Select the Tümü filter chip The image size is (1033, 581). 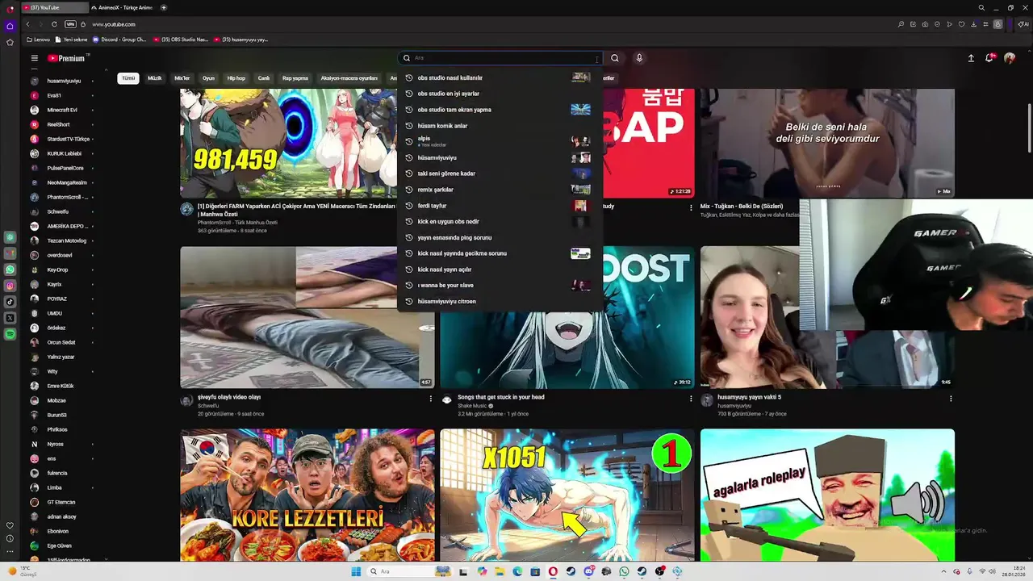[x=128, y=78]
